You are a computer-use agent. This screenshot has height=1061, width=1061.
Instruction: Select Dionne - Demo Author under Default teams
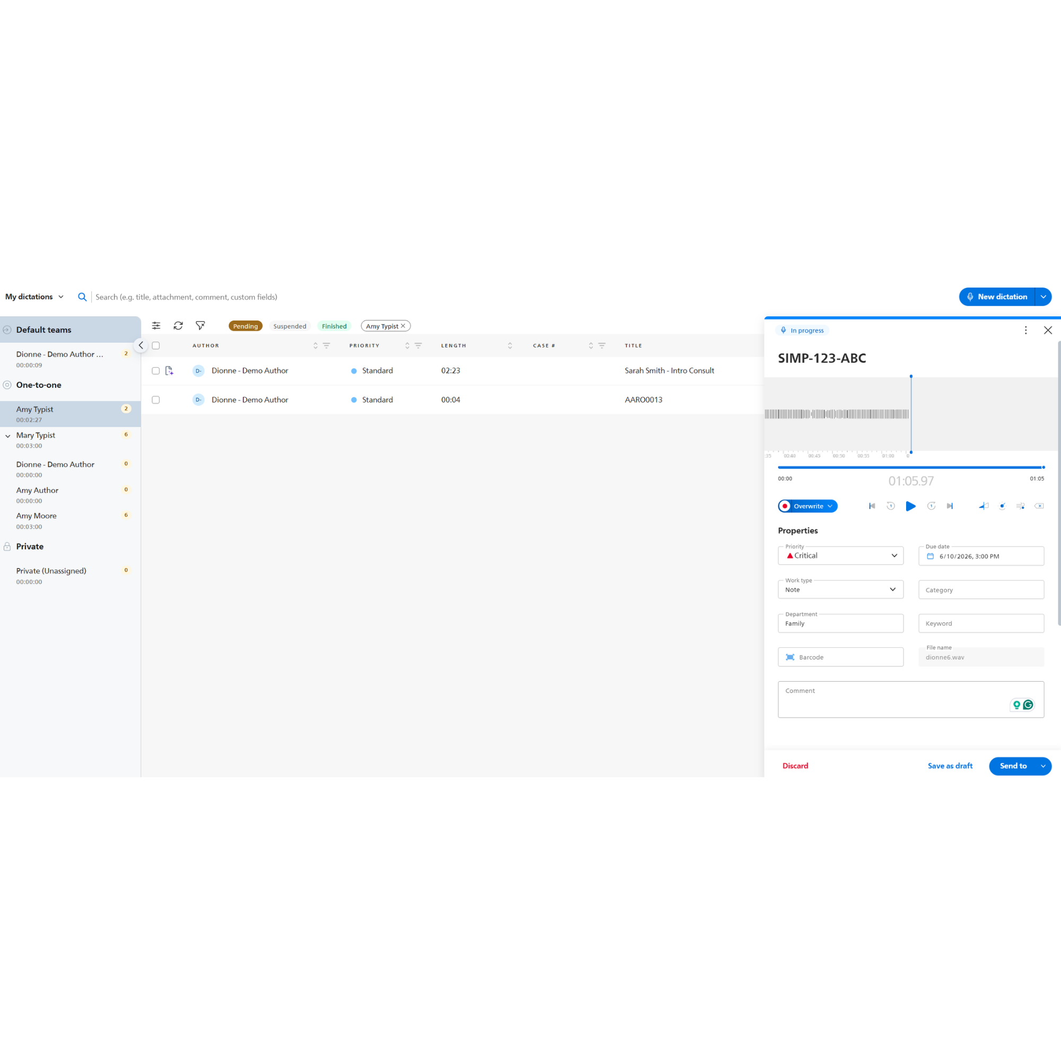(71, 359)
